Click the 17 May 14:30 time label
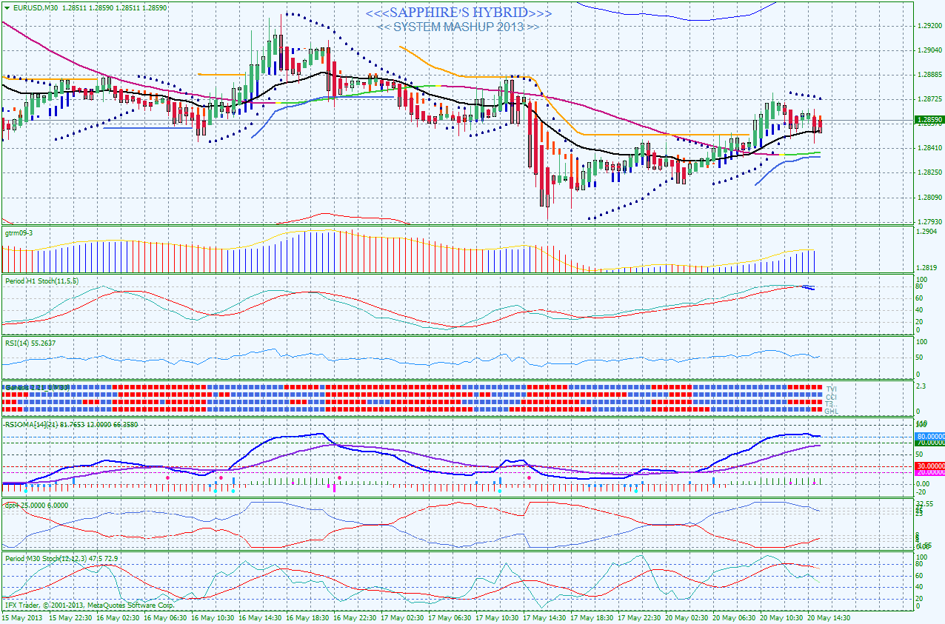This screenshot has height=624, width=945. (x=545, y=617)
